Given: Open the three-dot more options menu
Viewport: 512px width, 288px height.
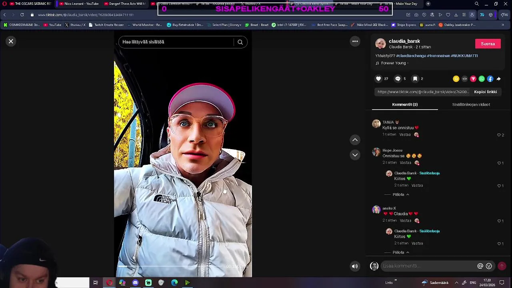Looking at the screenshot, I should coord(355,41).
